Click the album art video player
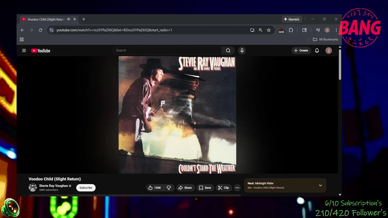 click(177, 115)
